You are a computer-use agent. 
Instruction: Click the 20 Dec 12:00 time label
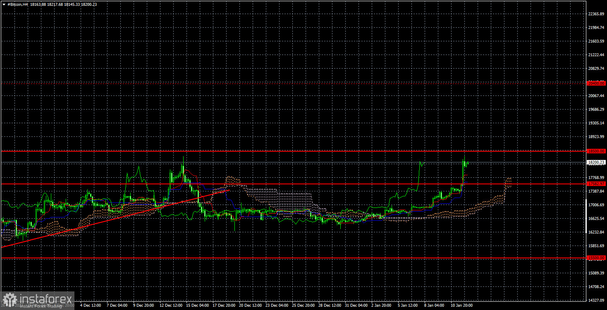point(251,305)
